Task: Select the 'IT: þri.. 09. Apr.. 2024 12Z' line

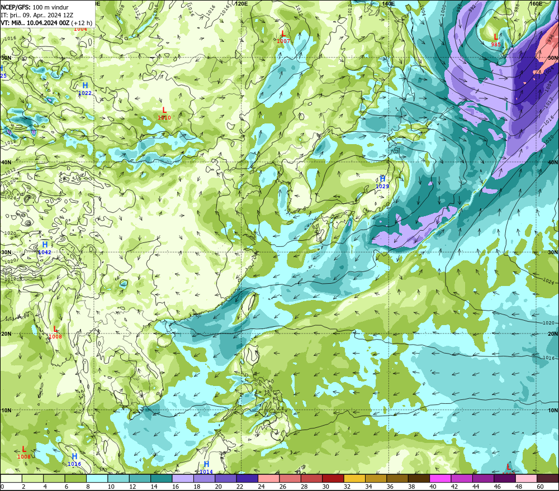Action: 37,15
